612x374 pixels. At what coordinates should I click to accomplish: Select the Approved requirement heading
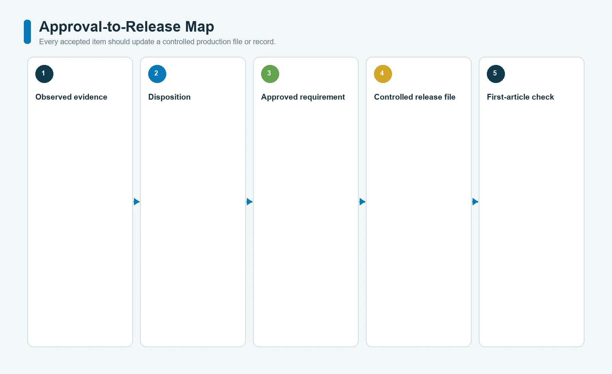[x=303, y=97]
